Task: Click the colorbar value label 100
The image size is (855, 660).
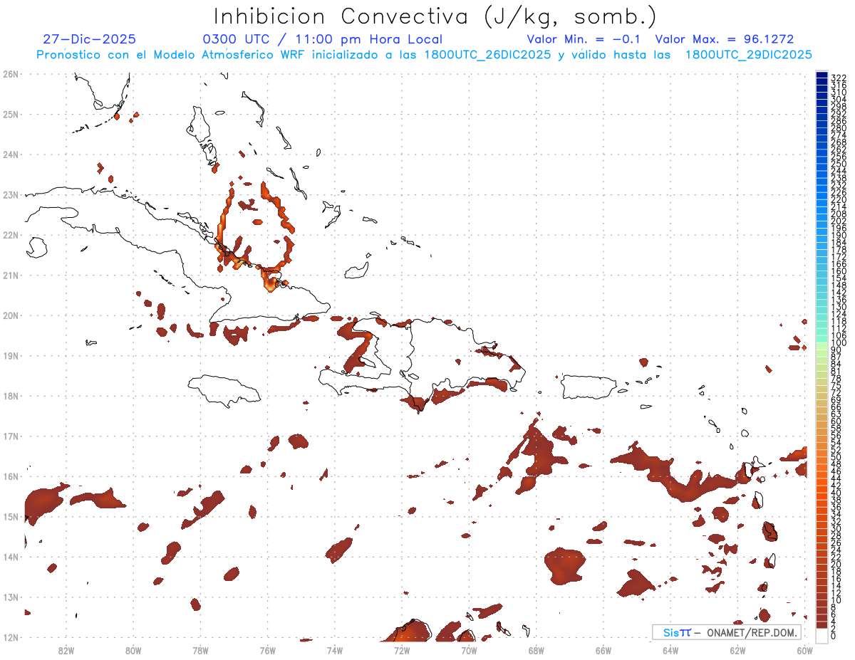Action: click(839, 343)
